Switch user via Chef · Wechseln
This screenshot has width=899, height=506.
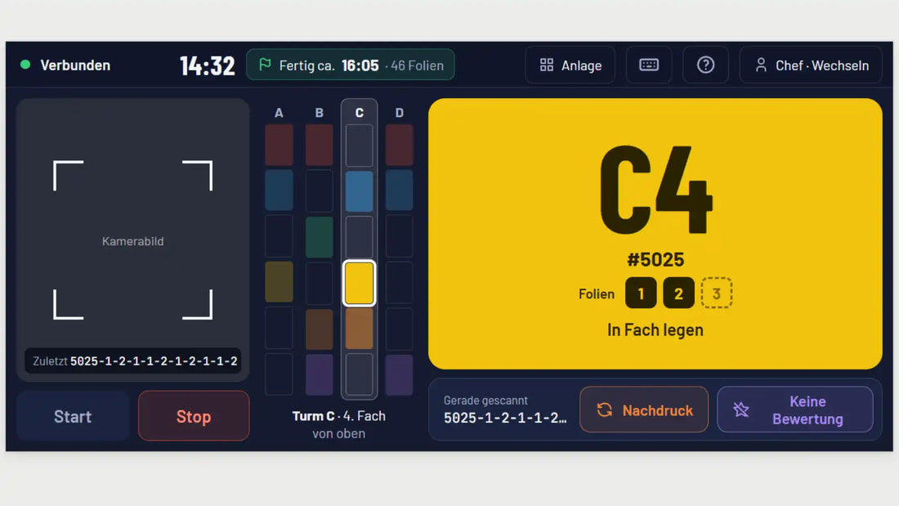811,65
